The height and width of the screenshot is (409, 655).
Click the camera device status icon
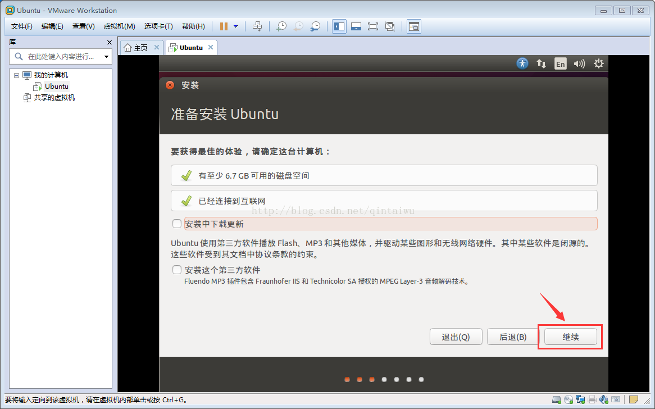tap(615, 400)
